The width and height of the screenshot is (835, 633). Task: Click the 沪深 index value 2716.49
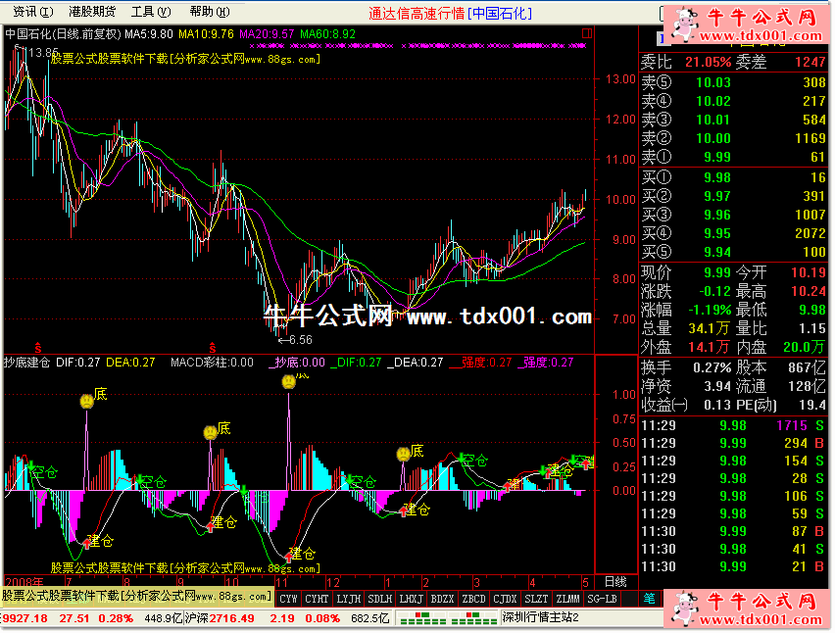pos(231,618)
